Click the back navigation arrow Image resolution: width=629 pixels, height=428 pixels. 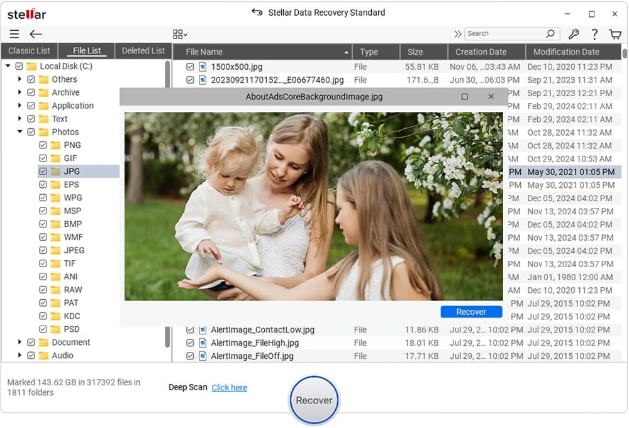tap(36, 34)
